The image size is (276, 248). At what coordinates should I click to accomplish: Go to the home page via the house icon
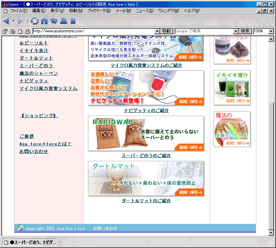pyautogui.click(x=44, y=21)
